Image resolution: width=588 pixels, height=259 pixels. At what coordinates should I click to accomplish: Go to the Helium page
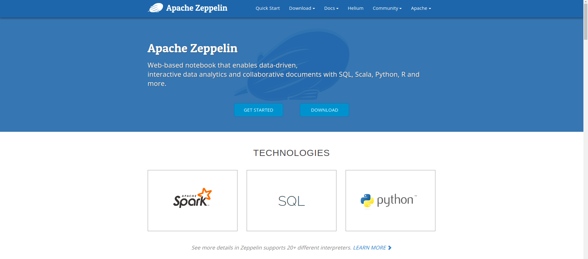pos(355,8)
